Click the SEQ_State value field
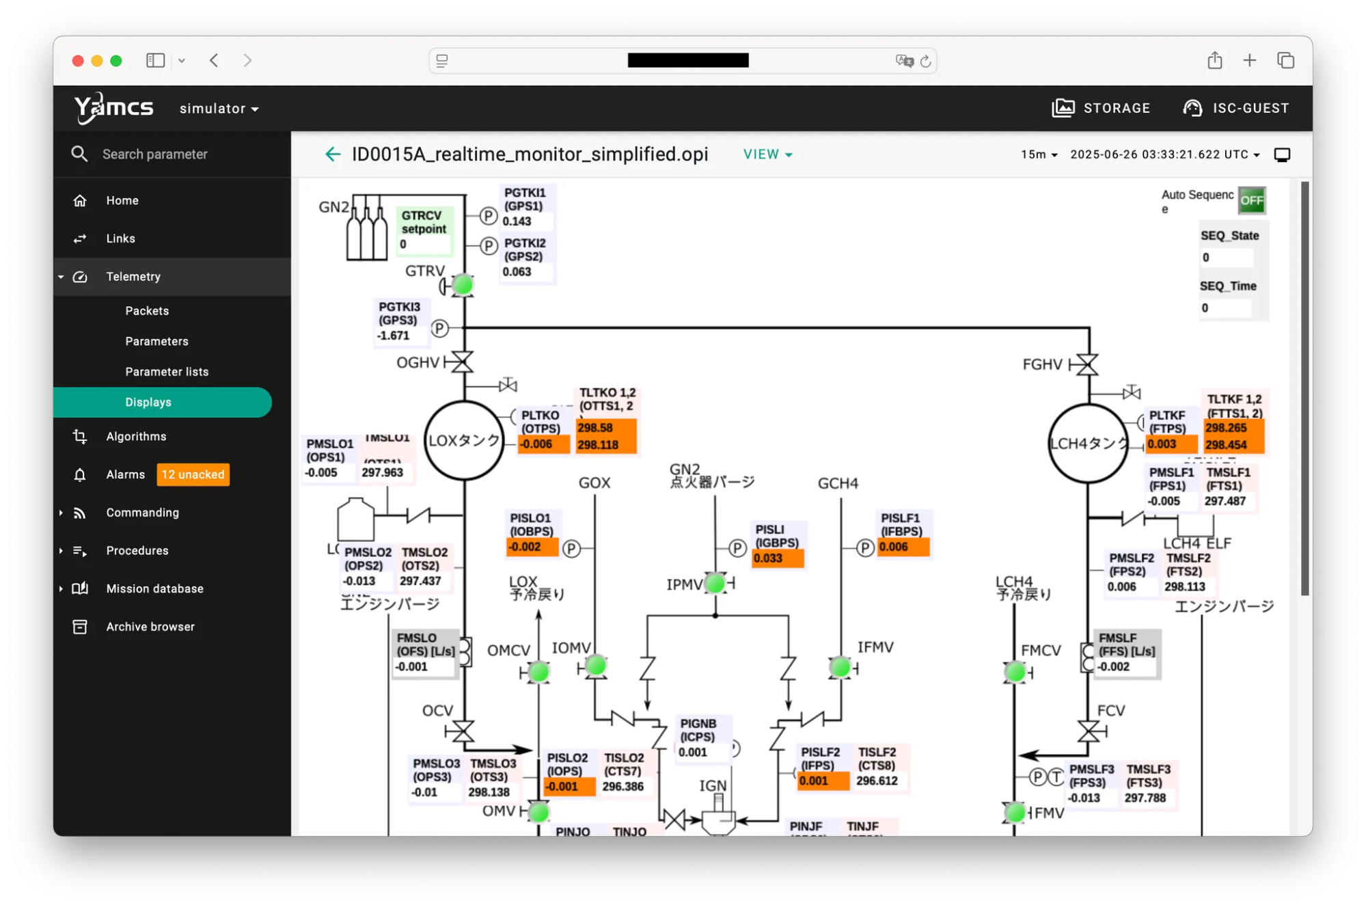The image size is (1366, 907). [1226, 258]
